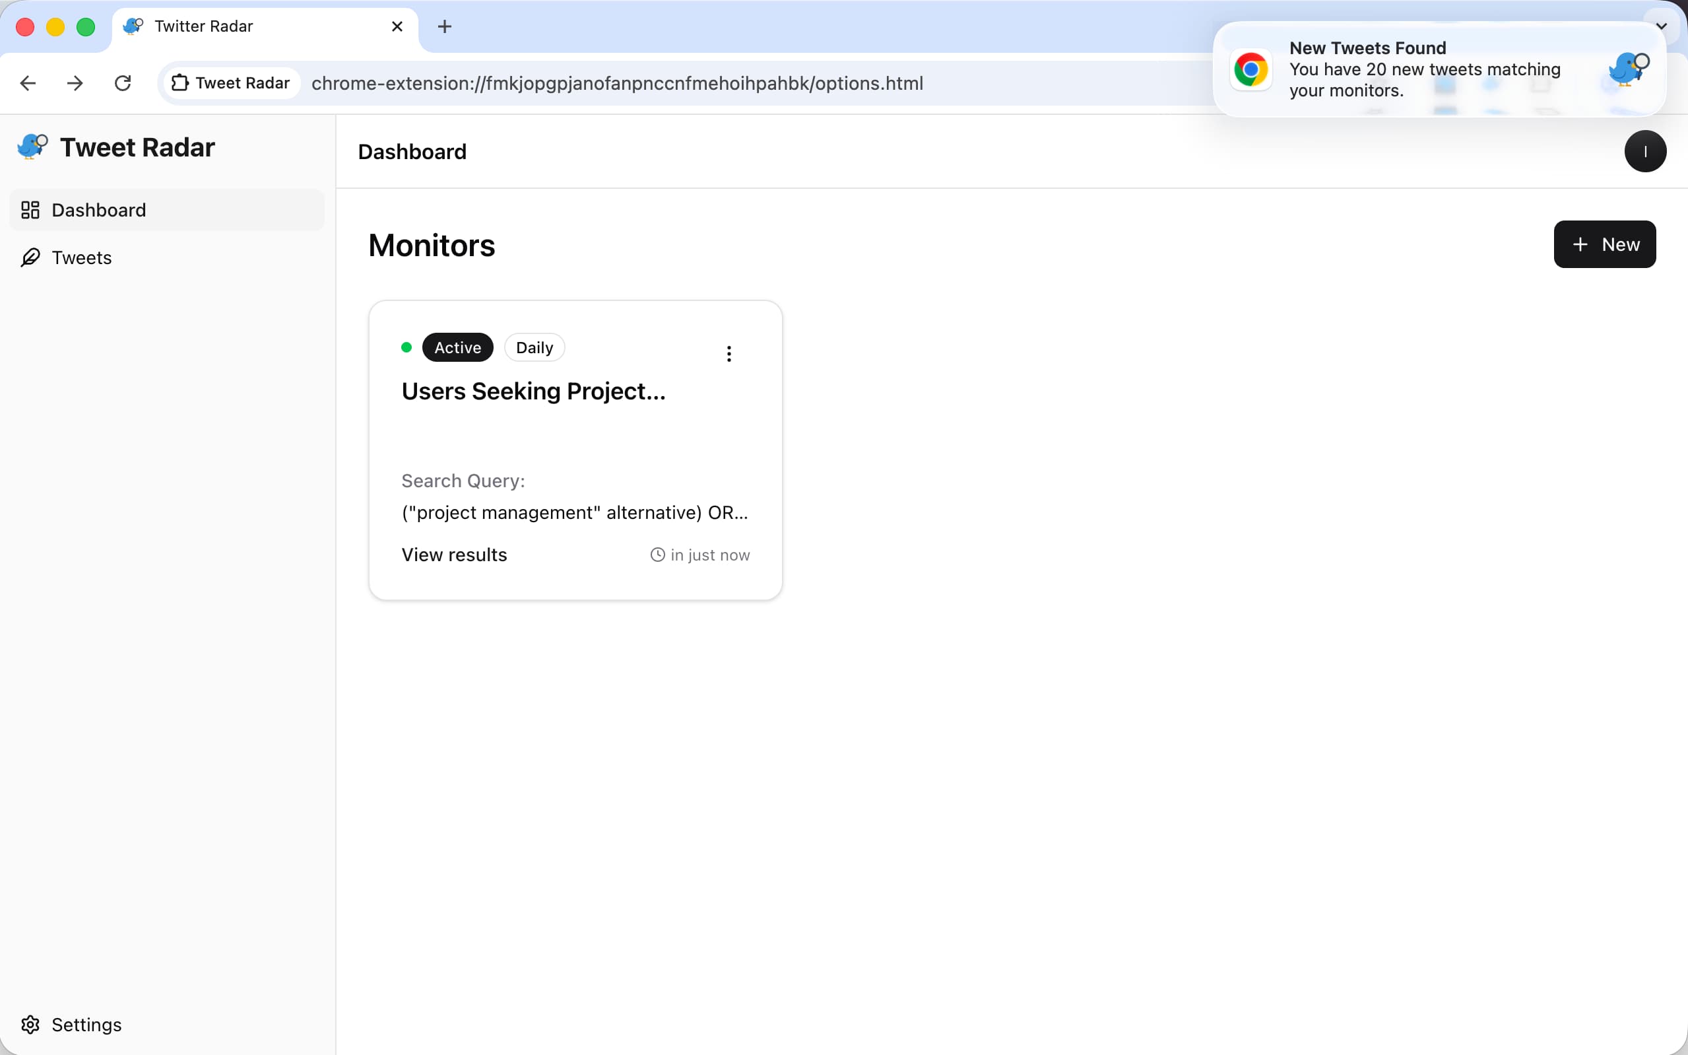Click the Tweet Radar bird logo
The image size is (1688, 1055).
32,147
